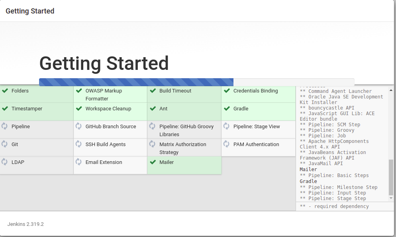Click the checkmark beside Workspace Cleanup
Image resolution: width=396 pixels, height=237 pixels.
click(x=79, y=108)
